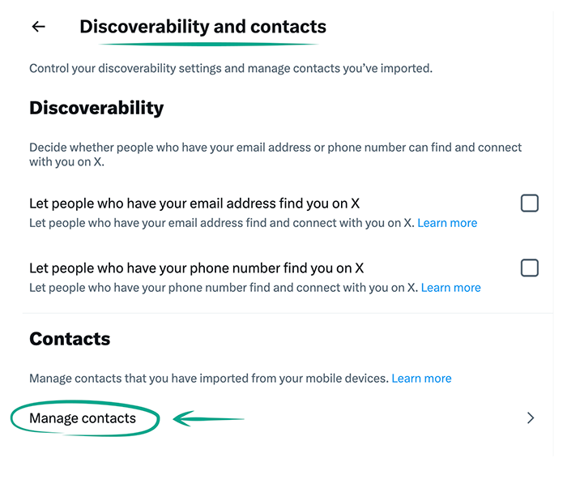Image resolution: width=567 pixels, height=488 pixels.
Task: Click the phone find and connect subtext
Action: pos(223,288)
